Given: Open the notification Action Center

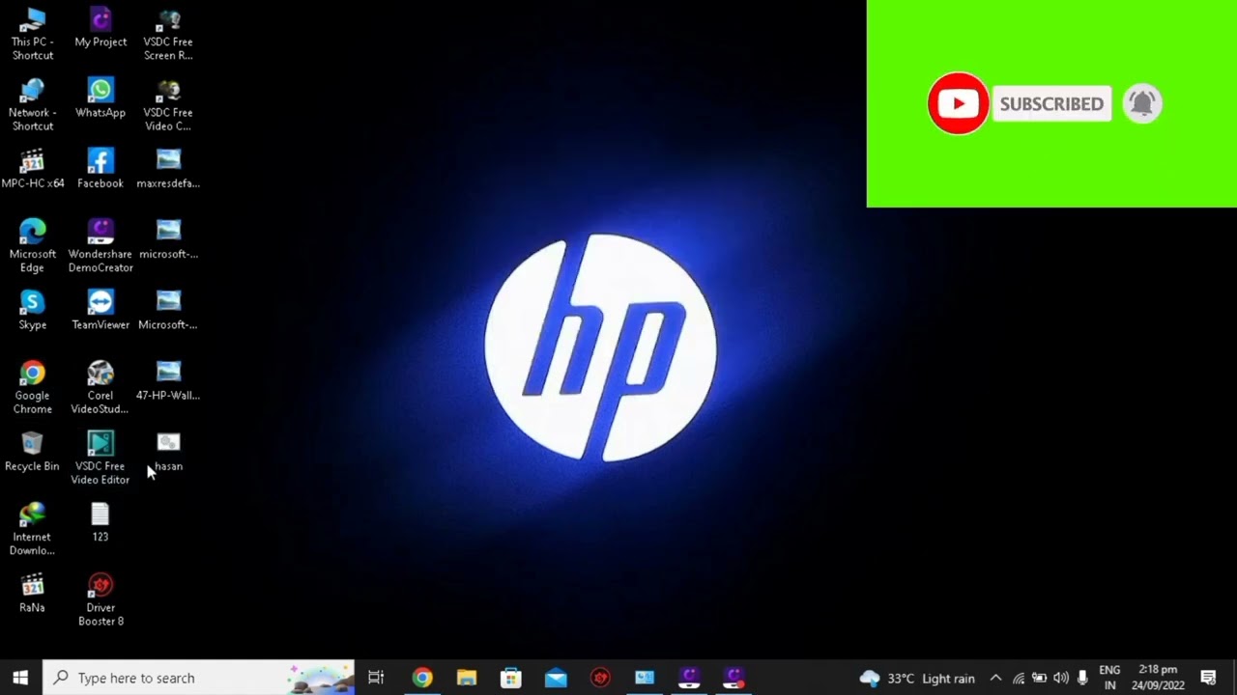Looking at the screenshot, I should tap(1208, 678).
